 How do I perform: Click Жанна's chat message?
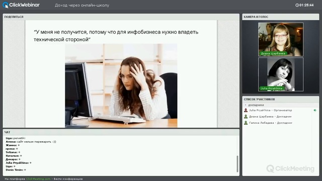click(13, 145)
